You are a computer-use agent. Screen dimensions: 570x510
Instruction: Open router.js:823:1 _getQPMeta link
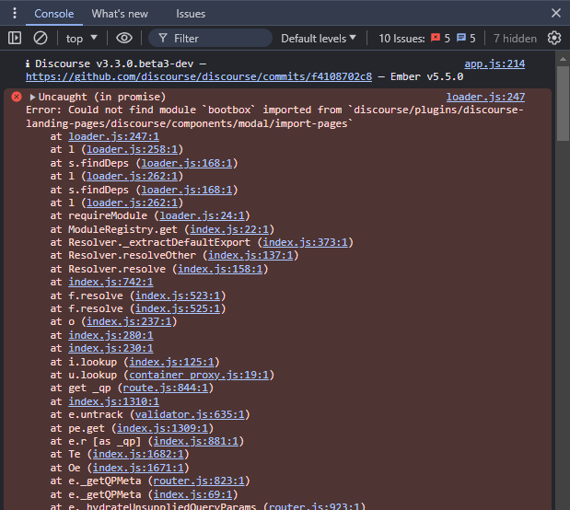coord(199,481)
